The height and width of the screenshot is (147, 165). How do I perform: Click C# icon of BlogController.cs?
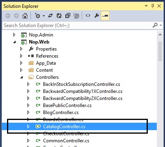pyautogui.click(x=38, y=112)
